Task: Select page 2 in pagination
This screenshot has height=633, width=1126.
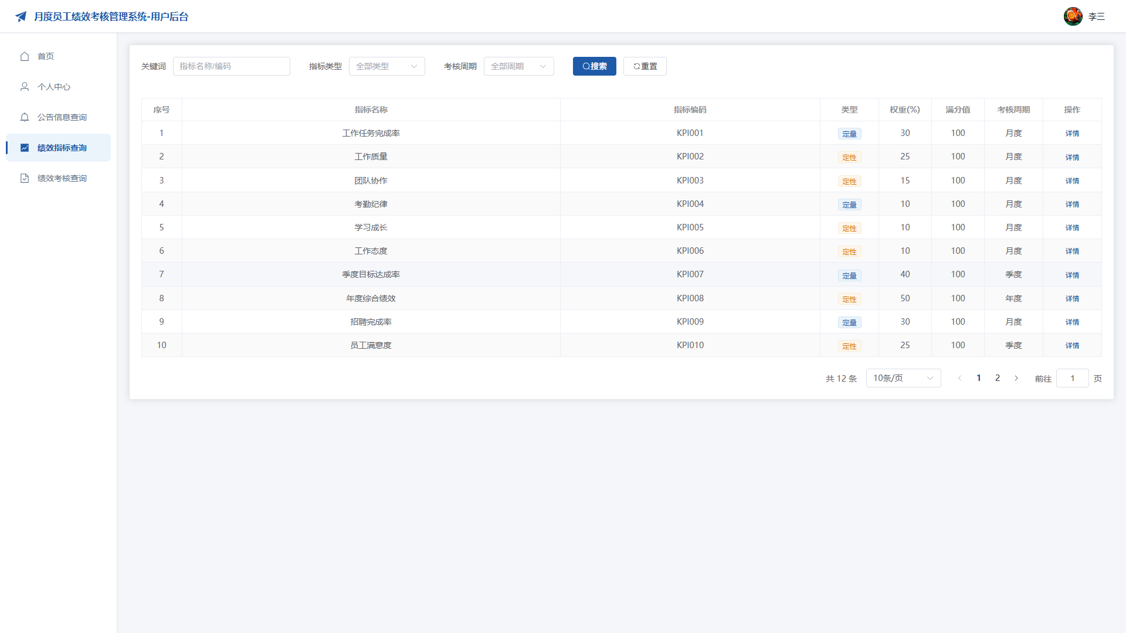Action: coord(998,378)
